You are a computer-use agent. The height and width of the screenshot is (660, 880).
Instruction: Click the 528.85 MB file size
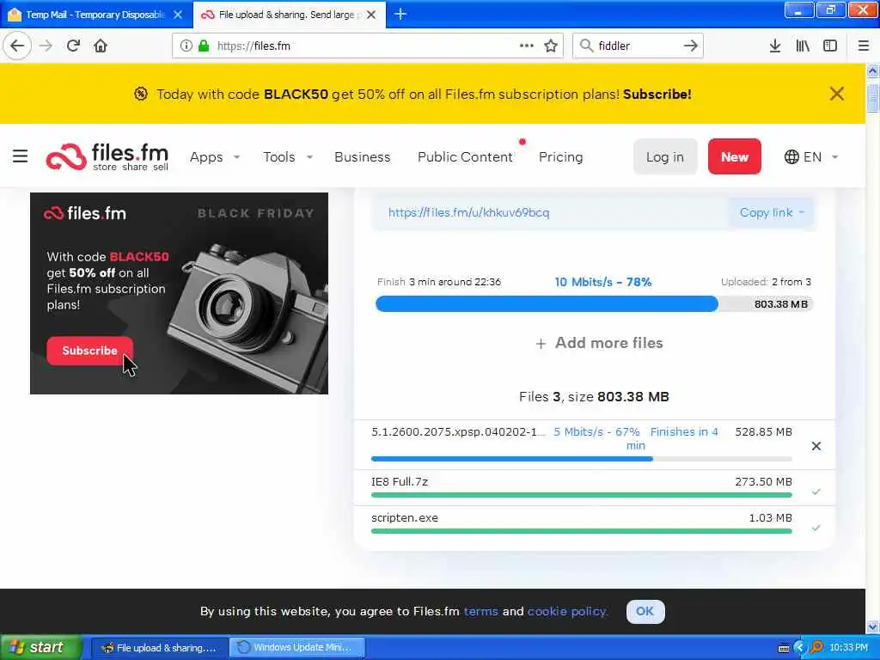coord(763,432)
